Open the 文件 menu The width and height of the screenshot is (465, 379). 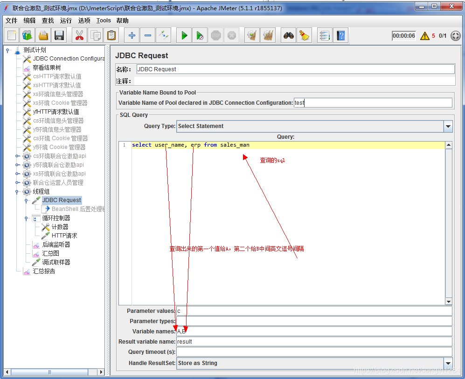point(12,20)
